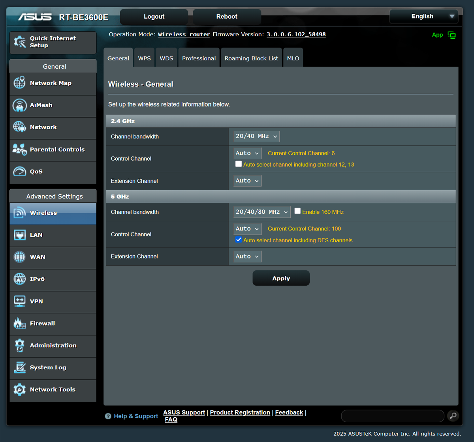Click the Wireless signal icon
This screenshot has width=474, height=442.
pyautogui.click(x=20, y=213)
